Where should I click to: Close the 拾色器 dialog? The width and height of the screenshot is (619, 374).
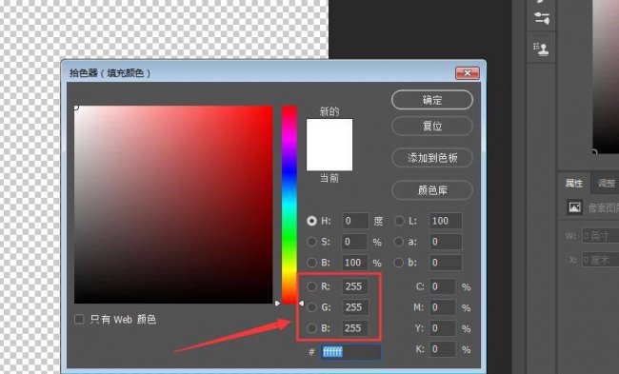468,73
